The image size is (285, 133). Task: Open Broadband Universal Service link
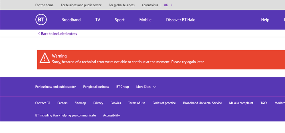tap(202, 103)
